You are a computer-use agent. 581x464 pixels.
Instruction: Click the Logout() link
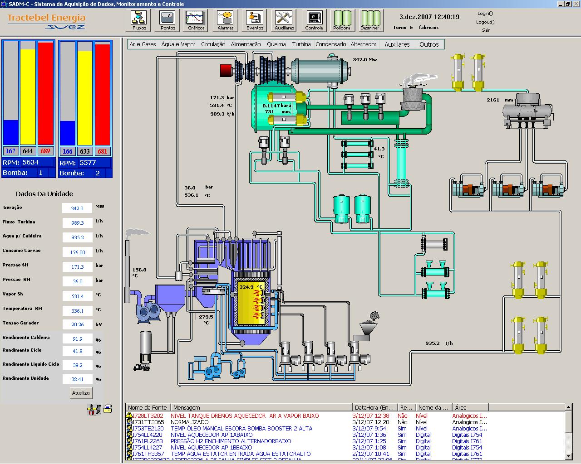click(x=485, y=22)
